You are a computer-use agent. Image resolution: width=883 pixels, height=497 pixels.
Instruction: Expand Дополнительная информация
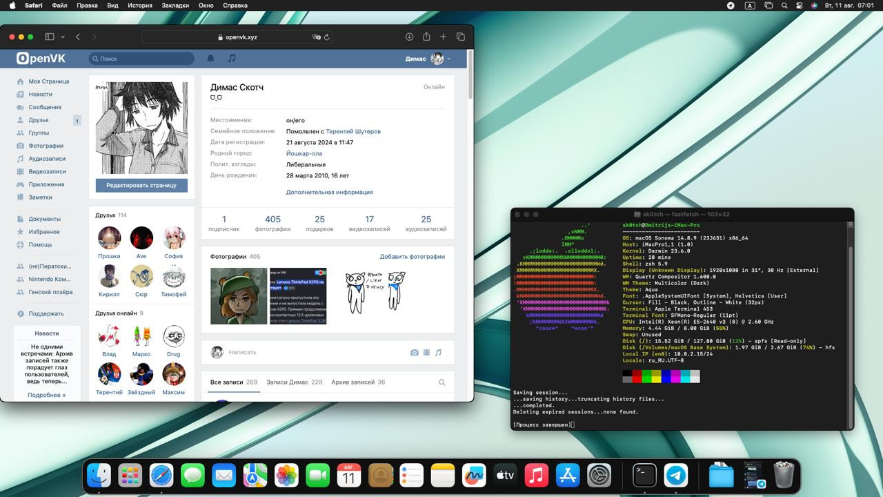[x=330, y=192]
